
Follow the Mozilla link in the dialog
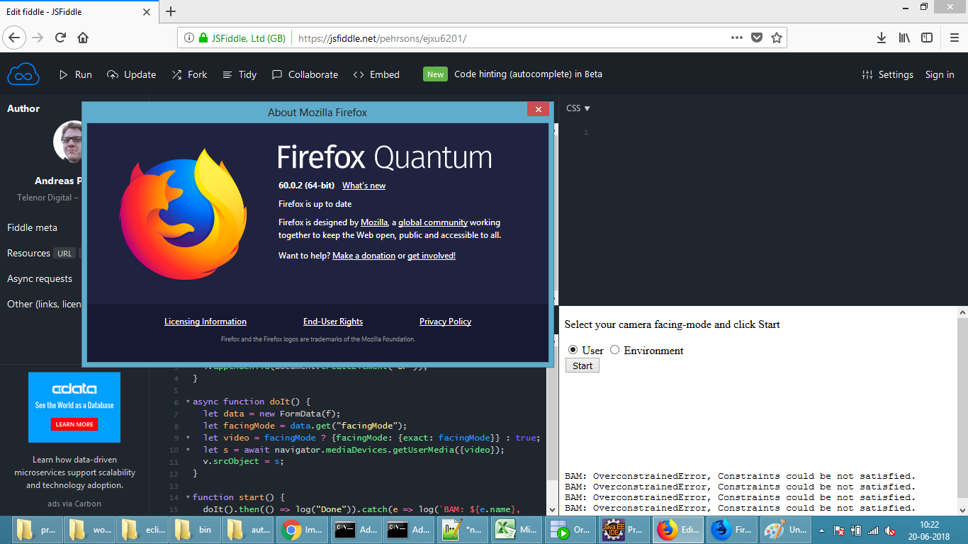click(374, 222)
